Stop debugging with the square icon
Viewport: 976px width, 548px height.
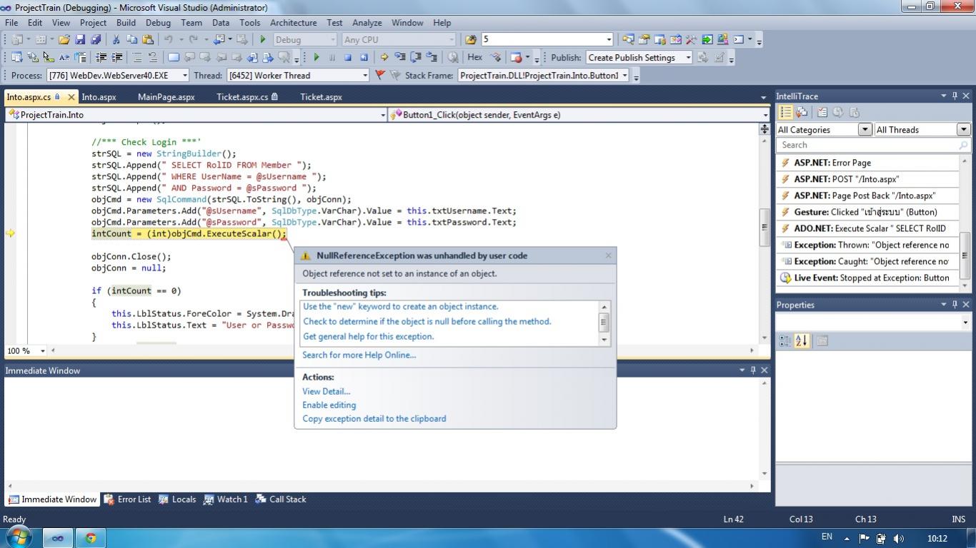click(348, 58)
